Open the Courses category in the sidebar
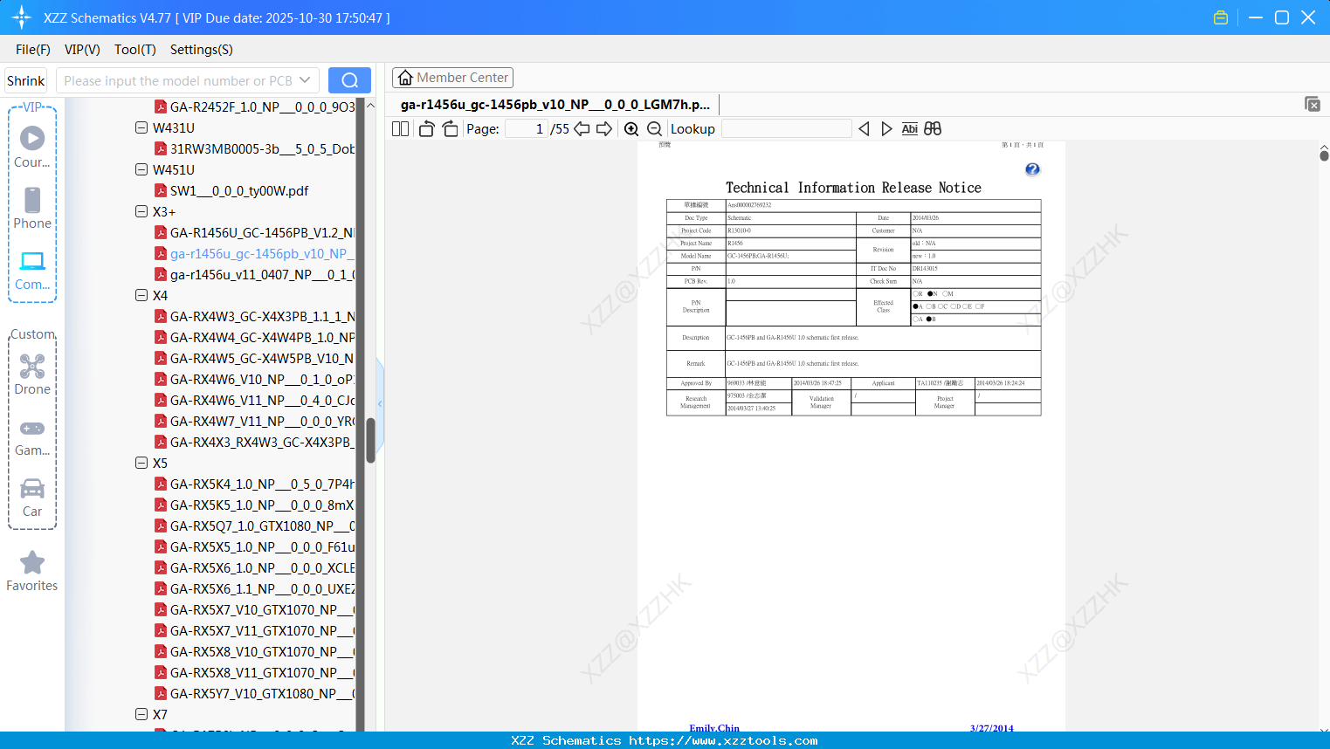 tap(32, 147)
